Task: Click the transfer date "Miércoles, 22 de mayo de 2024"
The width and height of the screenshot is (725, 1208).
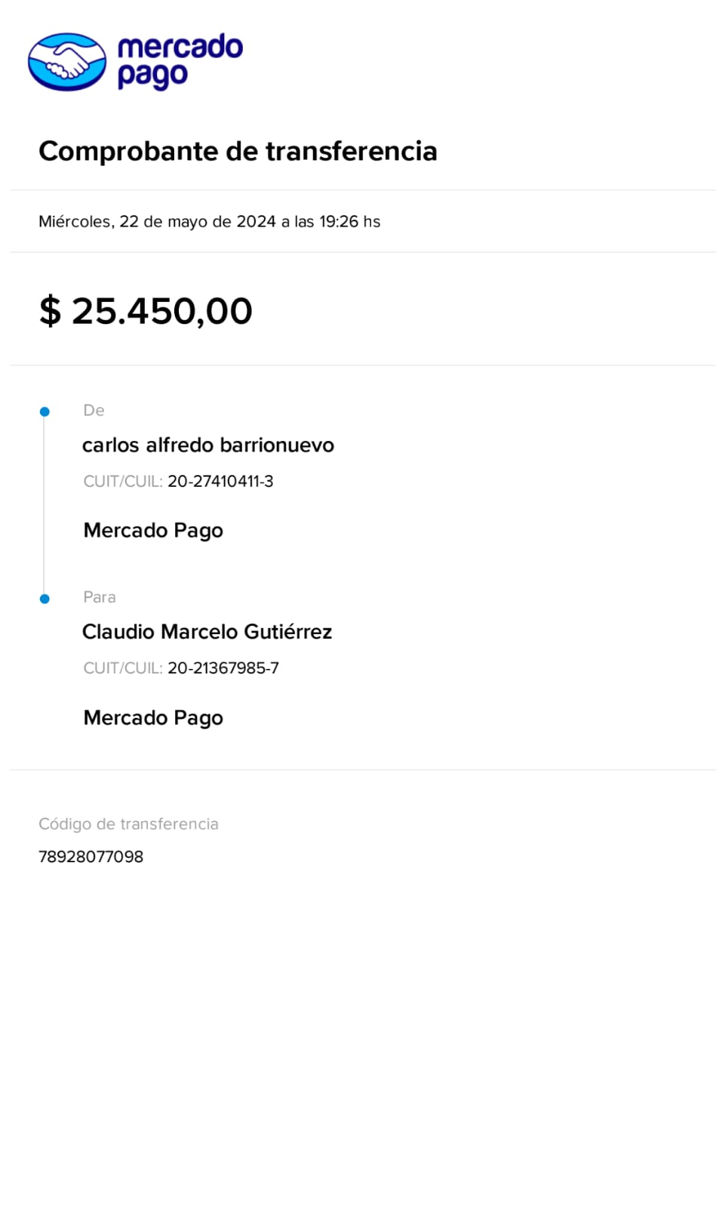Action: pyautogui.click(x=157, y=222)
